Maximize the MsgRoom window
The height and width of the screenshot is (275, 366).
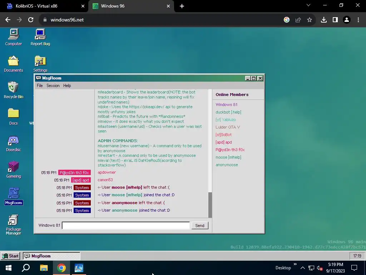click(x=254, y=78)
